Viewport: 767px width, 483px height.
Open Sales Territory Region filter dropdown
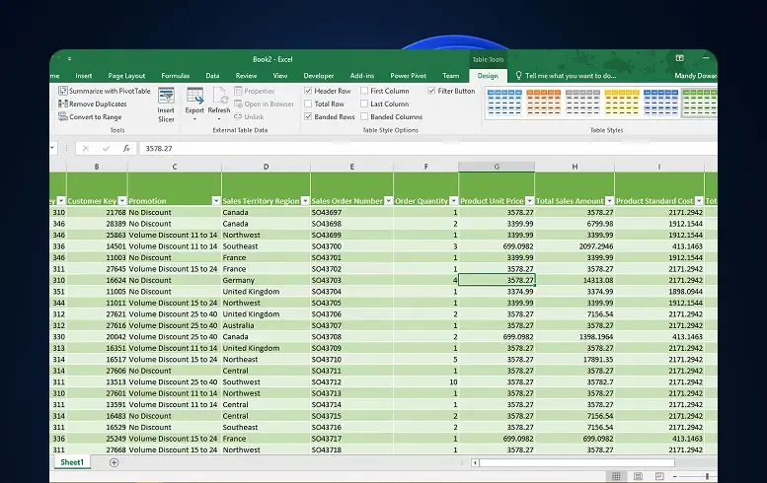coord(304,201)
